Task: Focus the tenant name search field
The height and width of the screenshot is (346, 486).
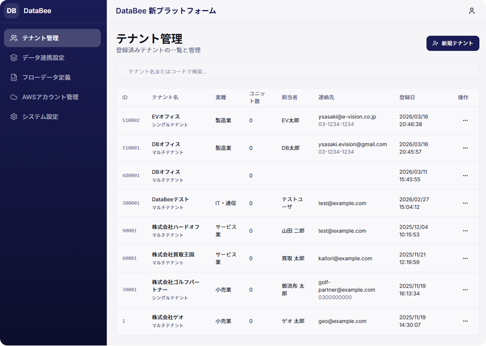Action: pyautogui.click(x=297, y=72)
